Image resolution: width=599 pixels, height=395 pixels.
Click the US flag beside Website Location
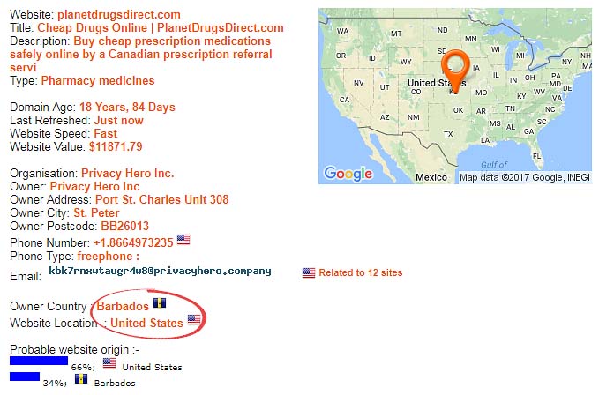point(194,319)
